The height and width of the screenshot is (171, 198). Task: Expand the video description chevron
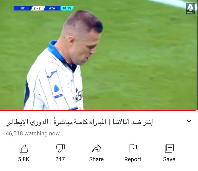189,121
